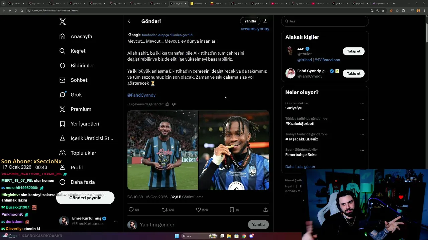Open more options for Fenerbahçe Beko trend
Image resolution: width=428 pixels, height=240 pixels.
tap(362, 150)
